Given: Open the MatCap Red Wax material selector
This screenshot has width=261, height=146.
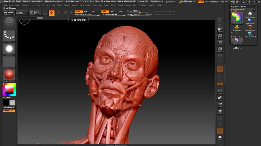Looking at the screenshot, I should (x=9, y=76).
